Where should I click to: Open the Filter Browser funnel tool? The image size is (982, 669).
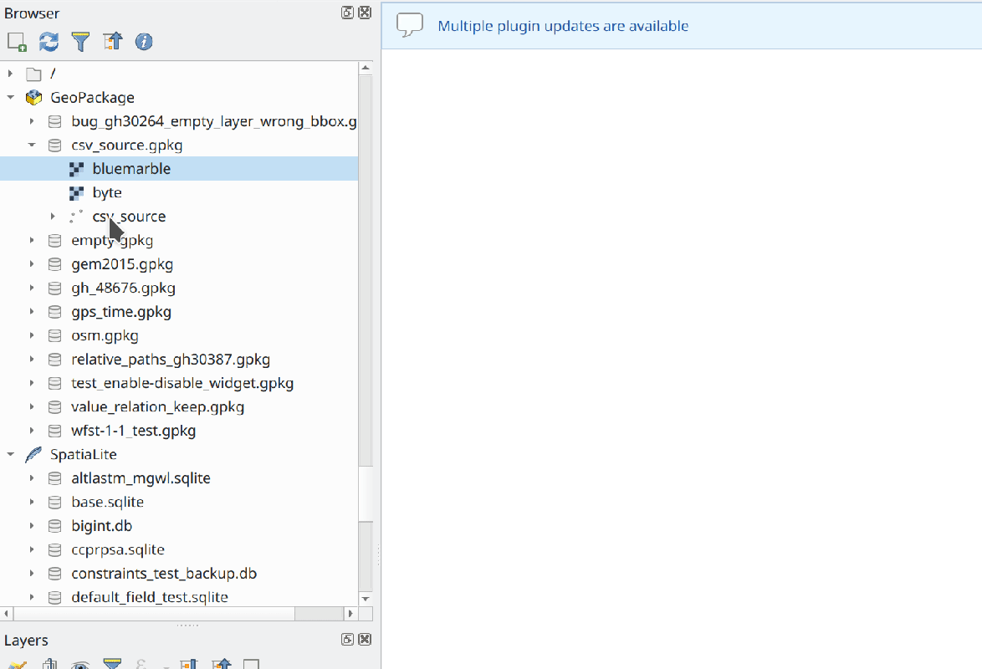[x=80, y=41]
